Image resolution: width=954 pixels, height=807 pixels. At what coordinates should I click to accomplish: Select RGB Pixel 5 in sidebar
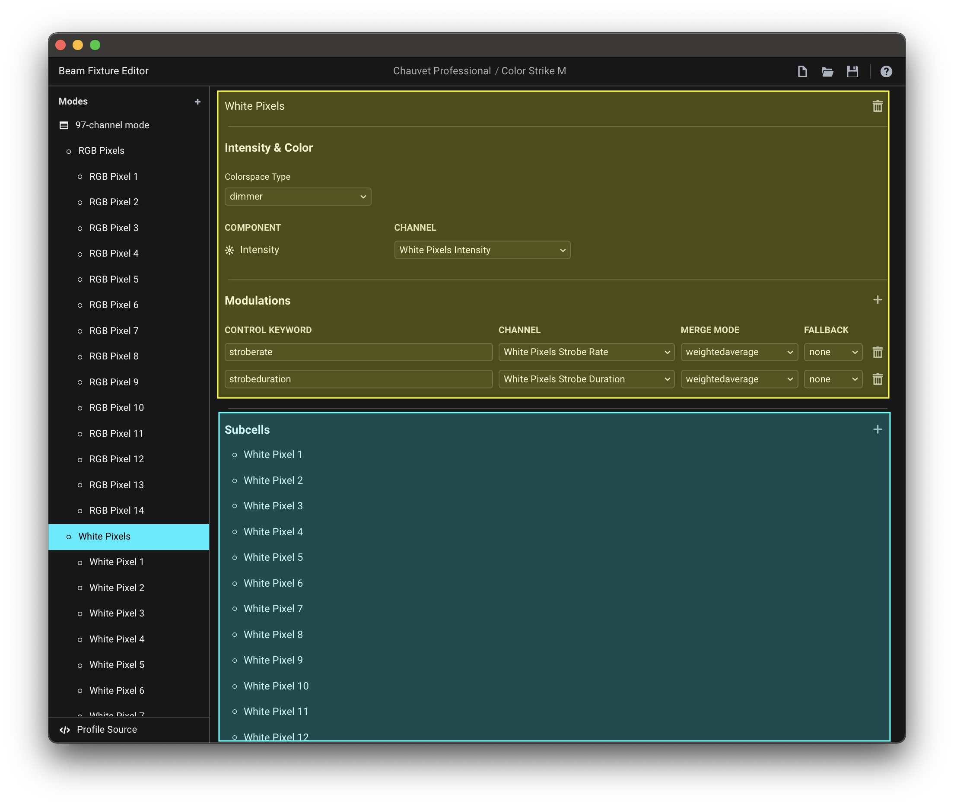129,279
